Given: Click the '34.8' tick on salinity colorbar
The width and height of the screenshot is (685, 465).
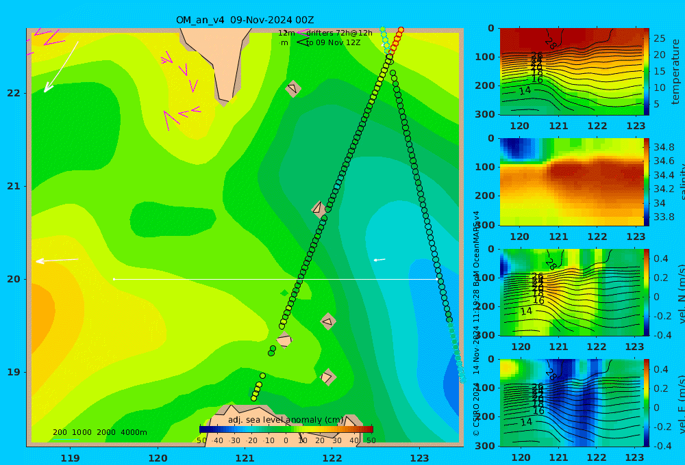Looking at the screenshot, I should [x=664, y=147].
